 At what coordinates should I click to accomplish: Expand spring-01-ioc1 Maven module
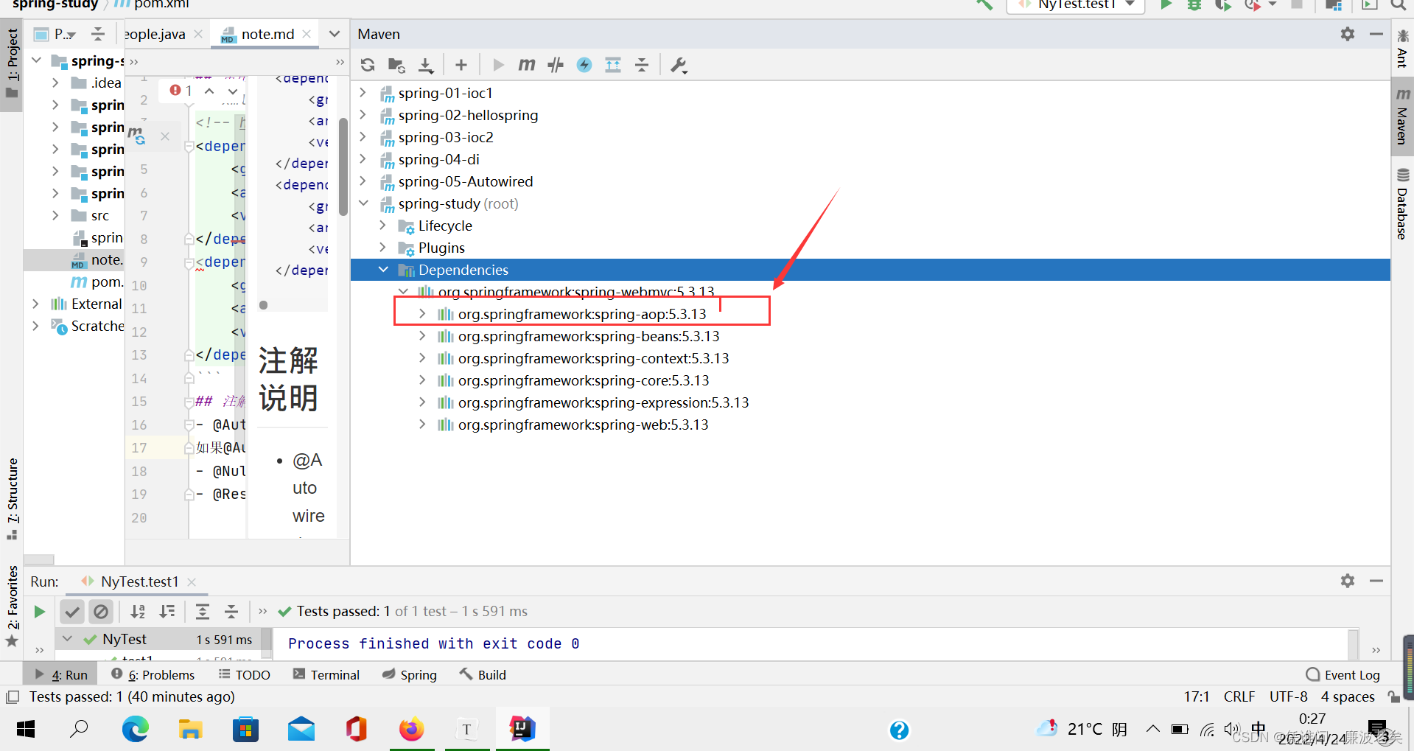point(363,93)
